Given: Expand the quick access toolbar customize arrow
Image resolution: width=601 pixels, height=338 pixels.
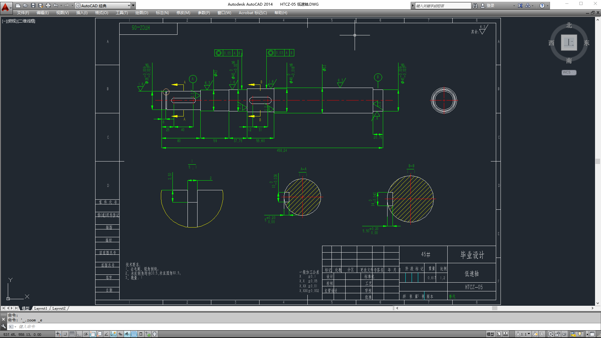Looking at the screenshot, I should click(x=133, y=6).
